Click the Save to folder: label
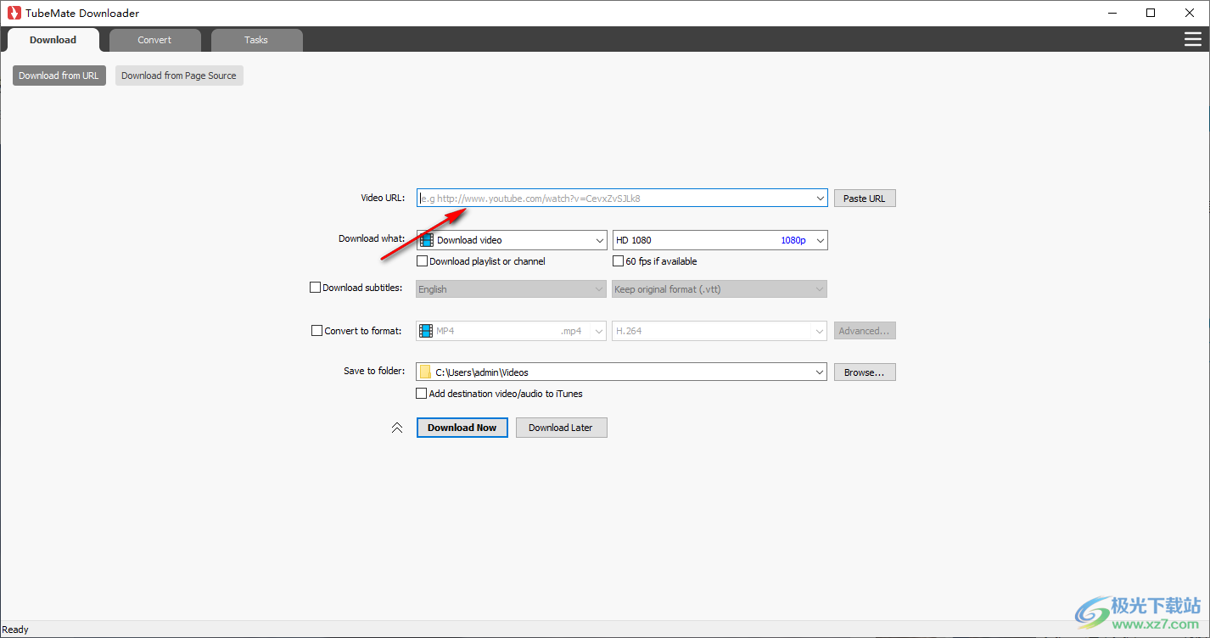This screenshot has height=638, width=1210. (374, 371)
